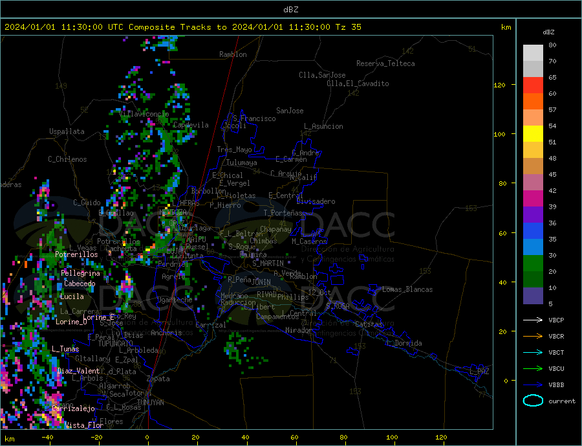Viewport: 582px width, 446px height.
Task: Click the 'Diaz_Valent' place label
Action: [78, 371]
